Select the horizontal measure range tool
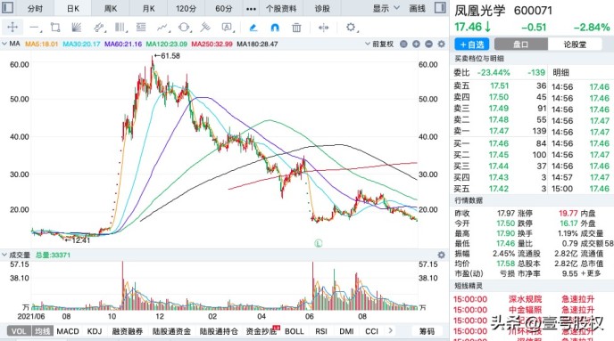The image size is (614, 341). point(323,28)
